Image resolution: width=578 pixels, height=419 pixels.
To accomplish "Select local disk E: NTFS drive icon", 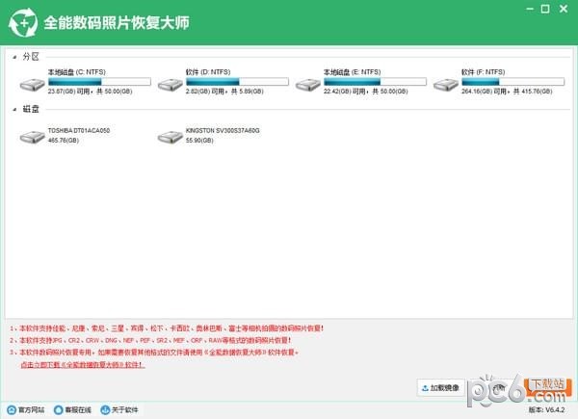I will pyautogui.click(x=307, y=84).
